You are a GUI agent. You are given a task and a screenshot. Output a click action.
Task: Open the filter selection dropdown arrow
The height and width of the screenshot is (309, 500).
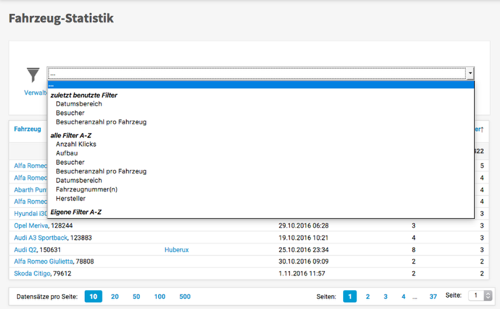tap(470, 74)
